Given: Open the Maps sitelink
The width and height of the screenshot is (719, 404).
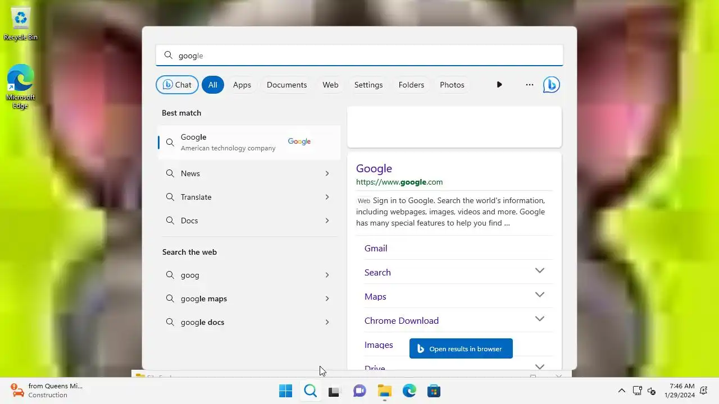Looking at the screenshot, I should 375,296.
